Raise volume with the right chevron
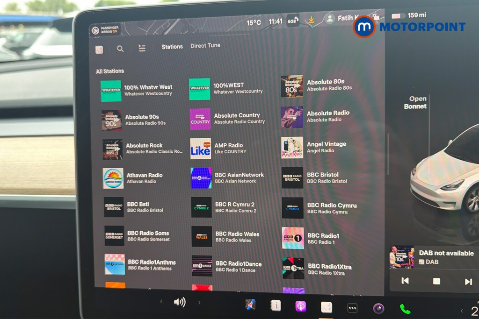 pos(199,303)
